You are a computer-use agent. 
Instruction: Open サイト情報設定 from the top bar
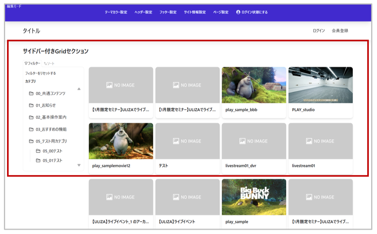195,12
